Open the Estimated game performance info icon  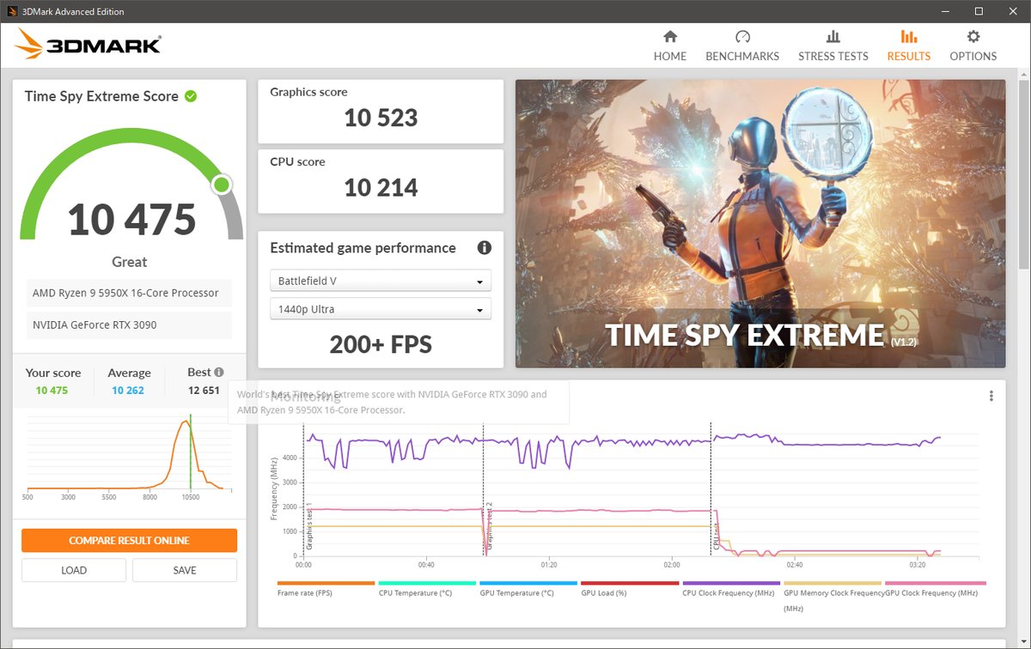tap(485, 248)
